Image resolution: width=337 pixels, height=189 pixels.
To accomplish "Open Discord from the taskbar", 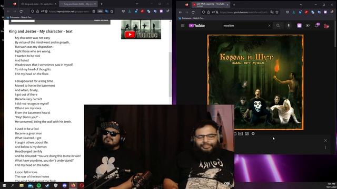I will 64,185.
